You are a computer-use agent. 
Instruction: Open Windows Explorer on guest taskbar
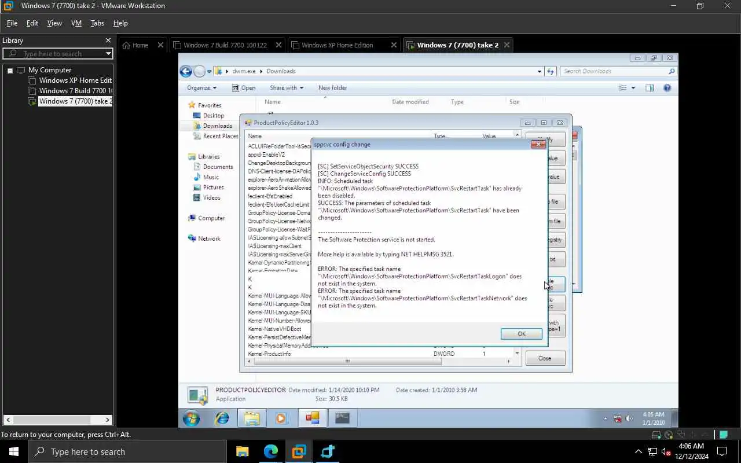252,418
